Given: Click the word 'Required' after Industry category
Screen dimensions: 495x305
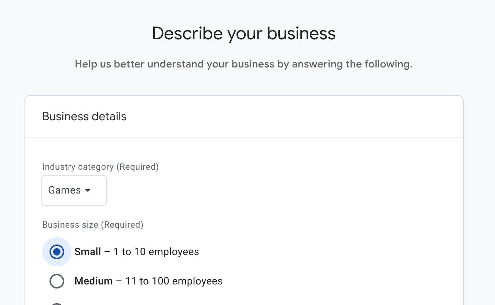Looking at the screenshot, I should 137,167.
